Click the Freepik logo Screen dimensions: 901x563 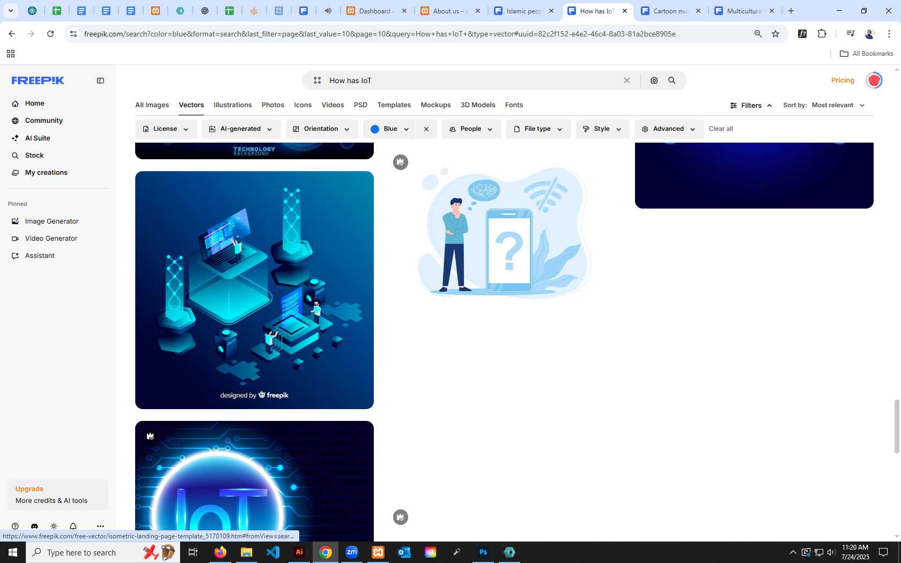point(38,80)
